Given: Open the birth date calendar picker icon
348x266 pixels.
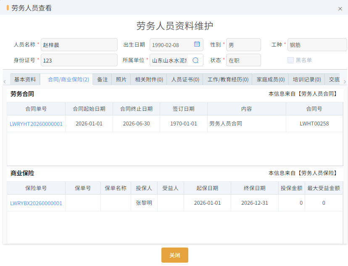Looking at the screenshot, I should [197, 44].
